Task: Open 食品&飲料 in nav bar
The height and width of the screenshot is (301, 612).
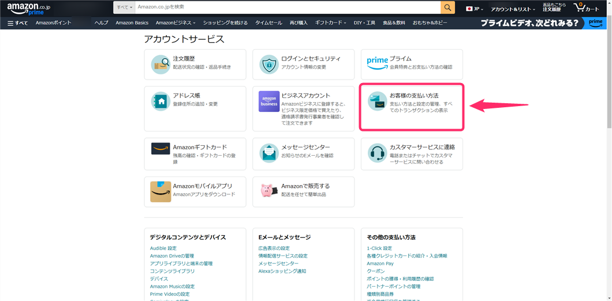Action: pyautogui.click(x=394, y=23)
